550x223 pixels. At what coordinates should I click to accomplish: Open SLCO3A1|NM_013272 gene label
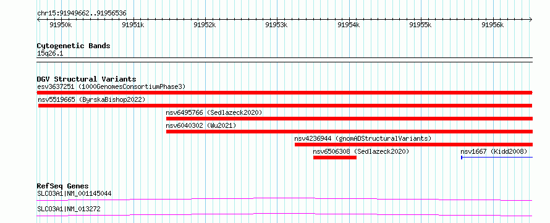pyautogui.click(x=69, y=209)
